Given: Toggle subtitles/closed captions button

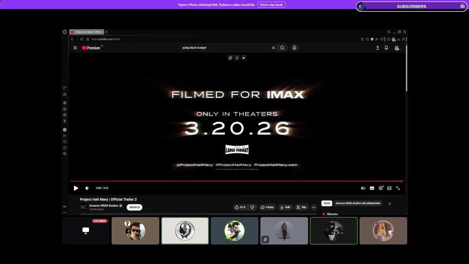Looking at the screenshot, I should [x=372, y=188].
